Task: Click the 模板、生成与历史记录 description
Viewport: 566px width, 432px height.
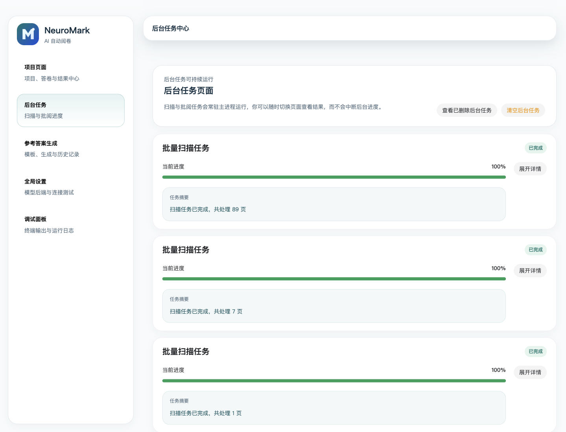Action: 52,154
